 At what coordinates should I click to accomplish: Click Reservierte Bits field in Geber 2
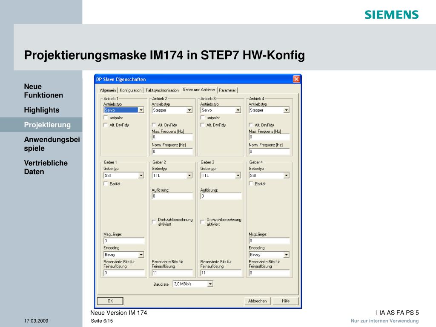click(x=172, y=273)
